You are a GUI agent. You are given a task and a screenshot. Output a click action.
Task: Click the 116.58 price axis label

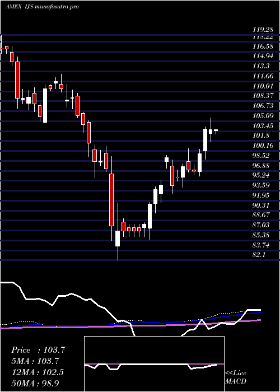(x=263, y=46)
